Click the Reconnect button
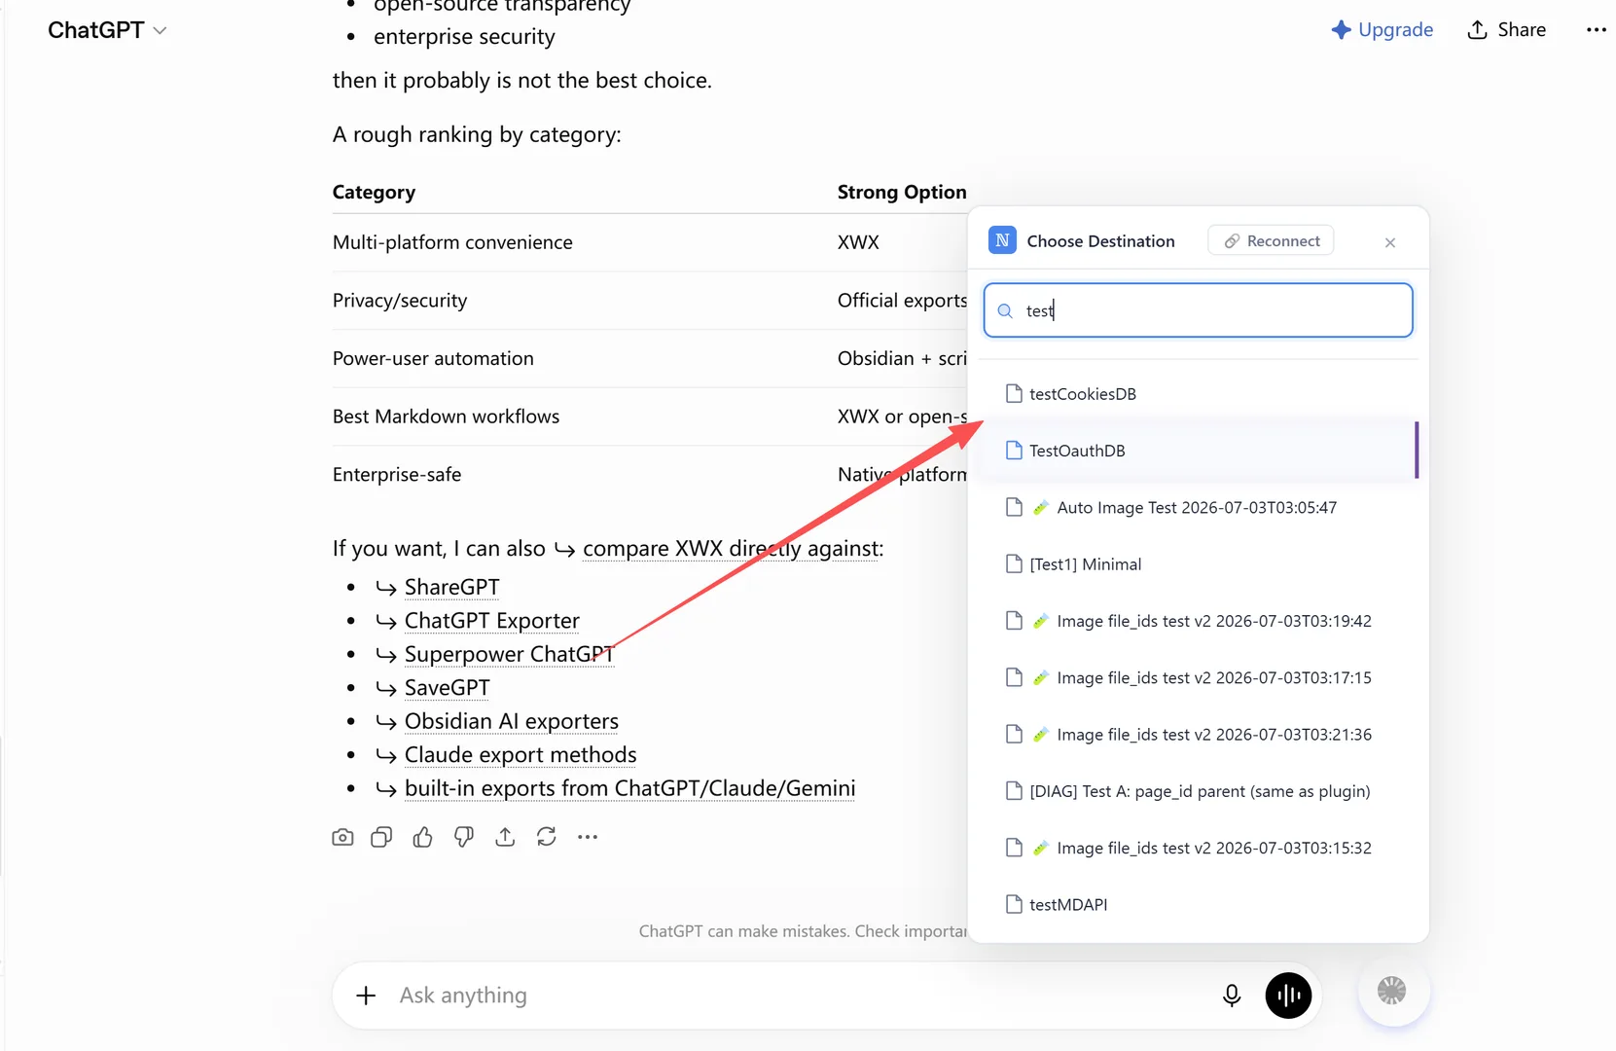This screenshot has height=1051, width=1616. [x=1271, y=240]
